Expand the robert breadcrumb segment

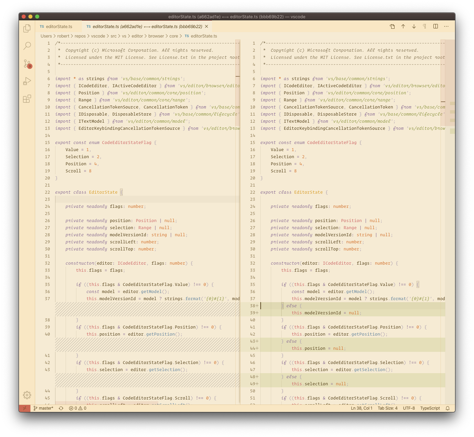pos(63,36)
